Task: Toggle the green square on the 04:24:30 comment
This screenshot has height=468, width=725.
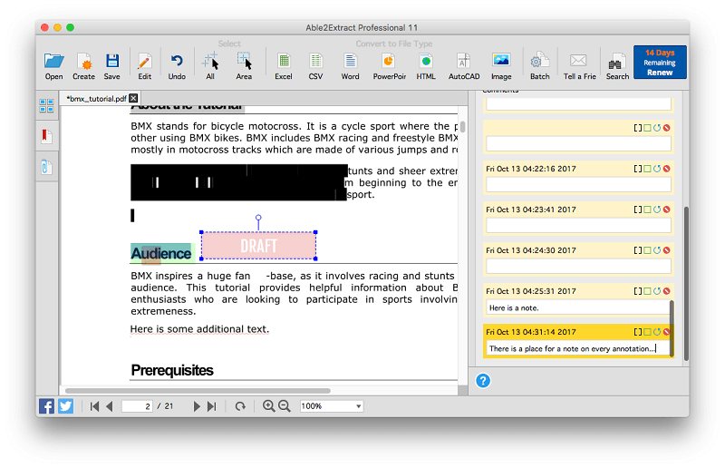Action: click(648, 250)
